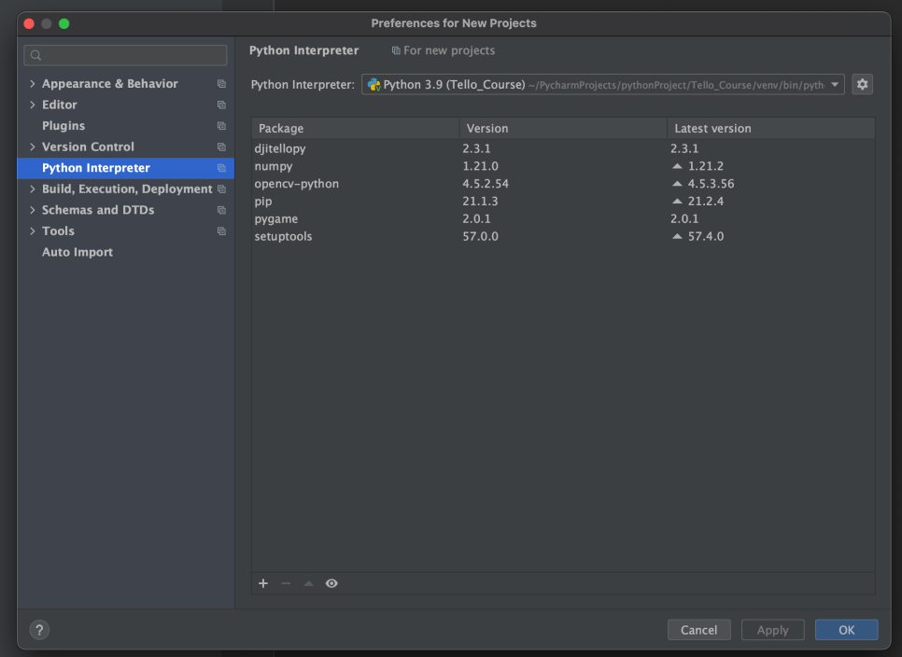Open the interpreter settings gear menu
The image size is (902, 657).
[x=862, y=85]
